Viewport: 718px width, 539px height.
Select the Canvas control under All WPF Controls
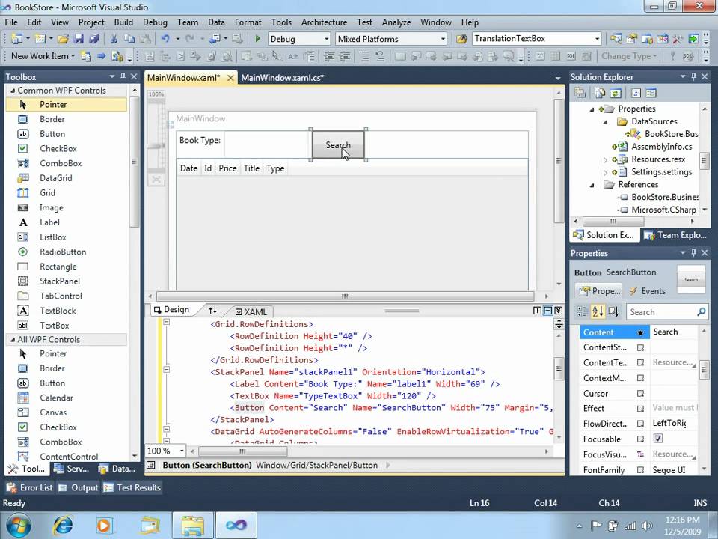(53, 412)
